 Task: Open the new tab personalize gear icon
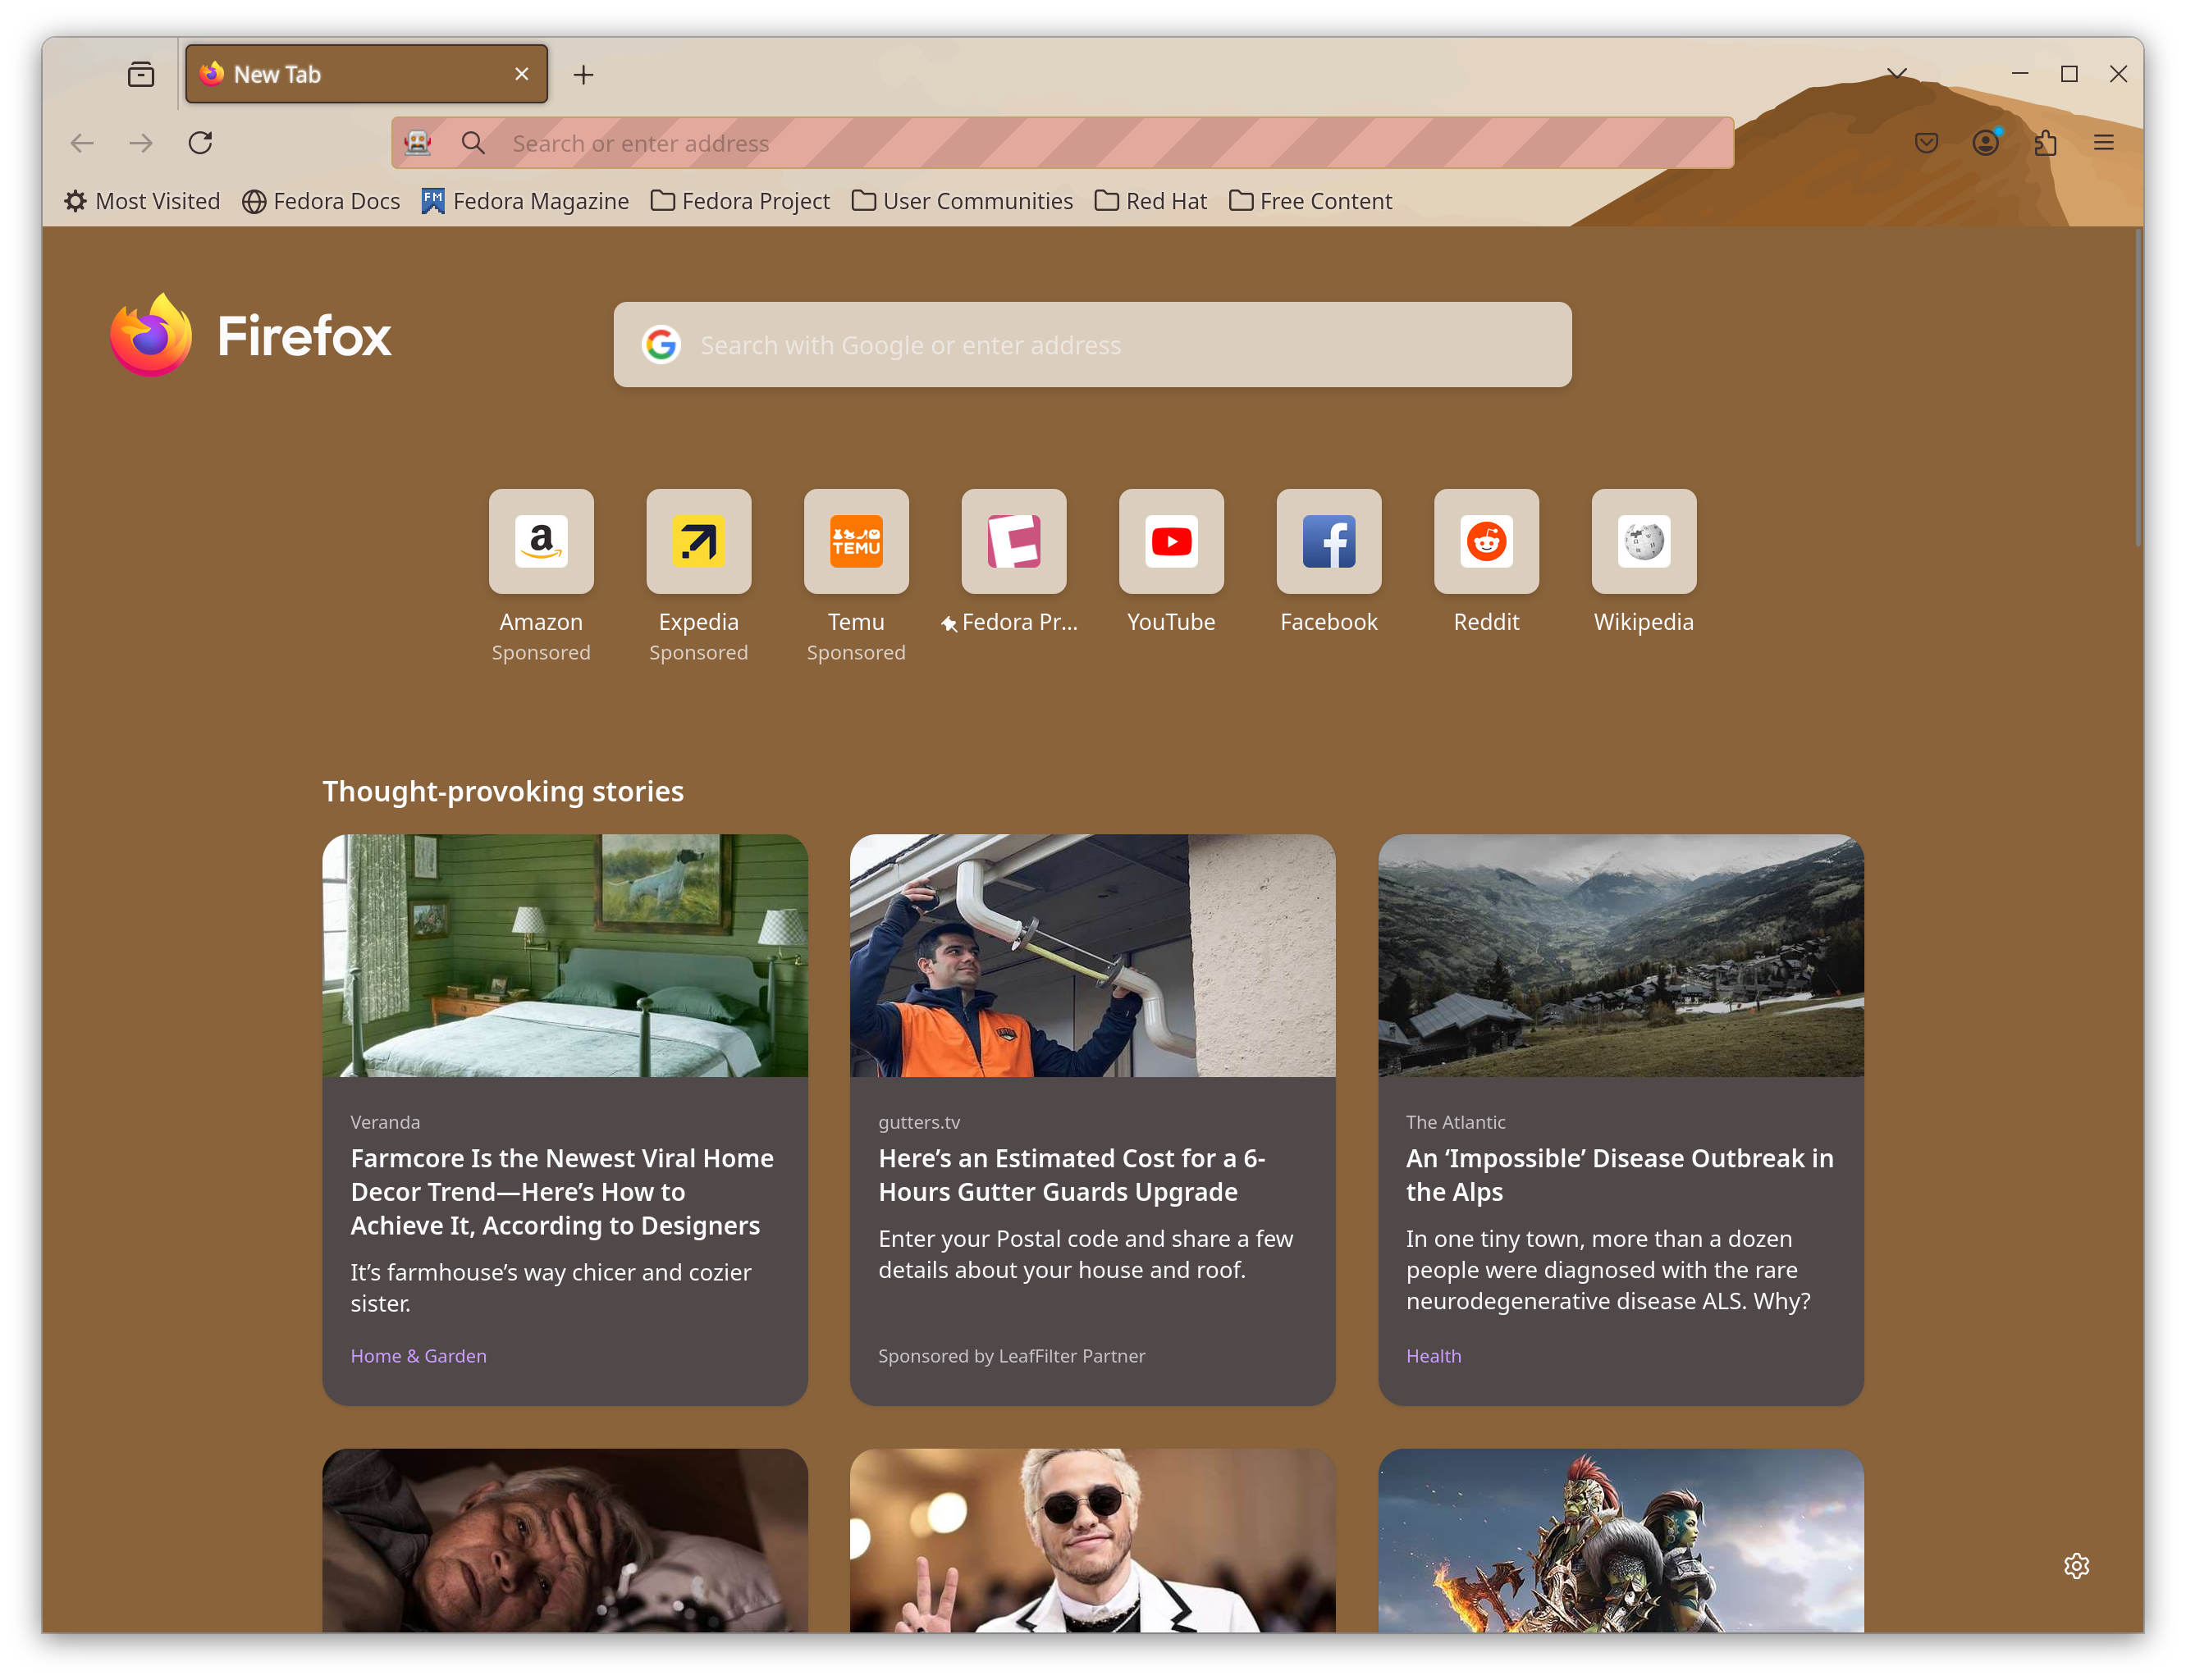[2077, 1566]
